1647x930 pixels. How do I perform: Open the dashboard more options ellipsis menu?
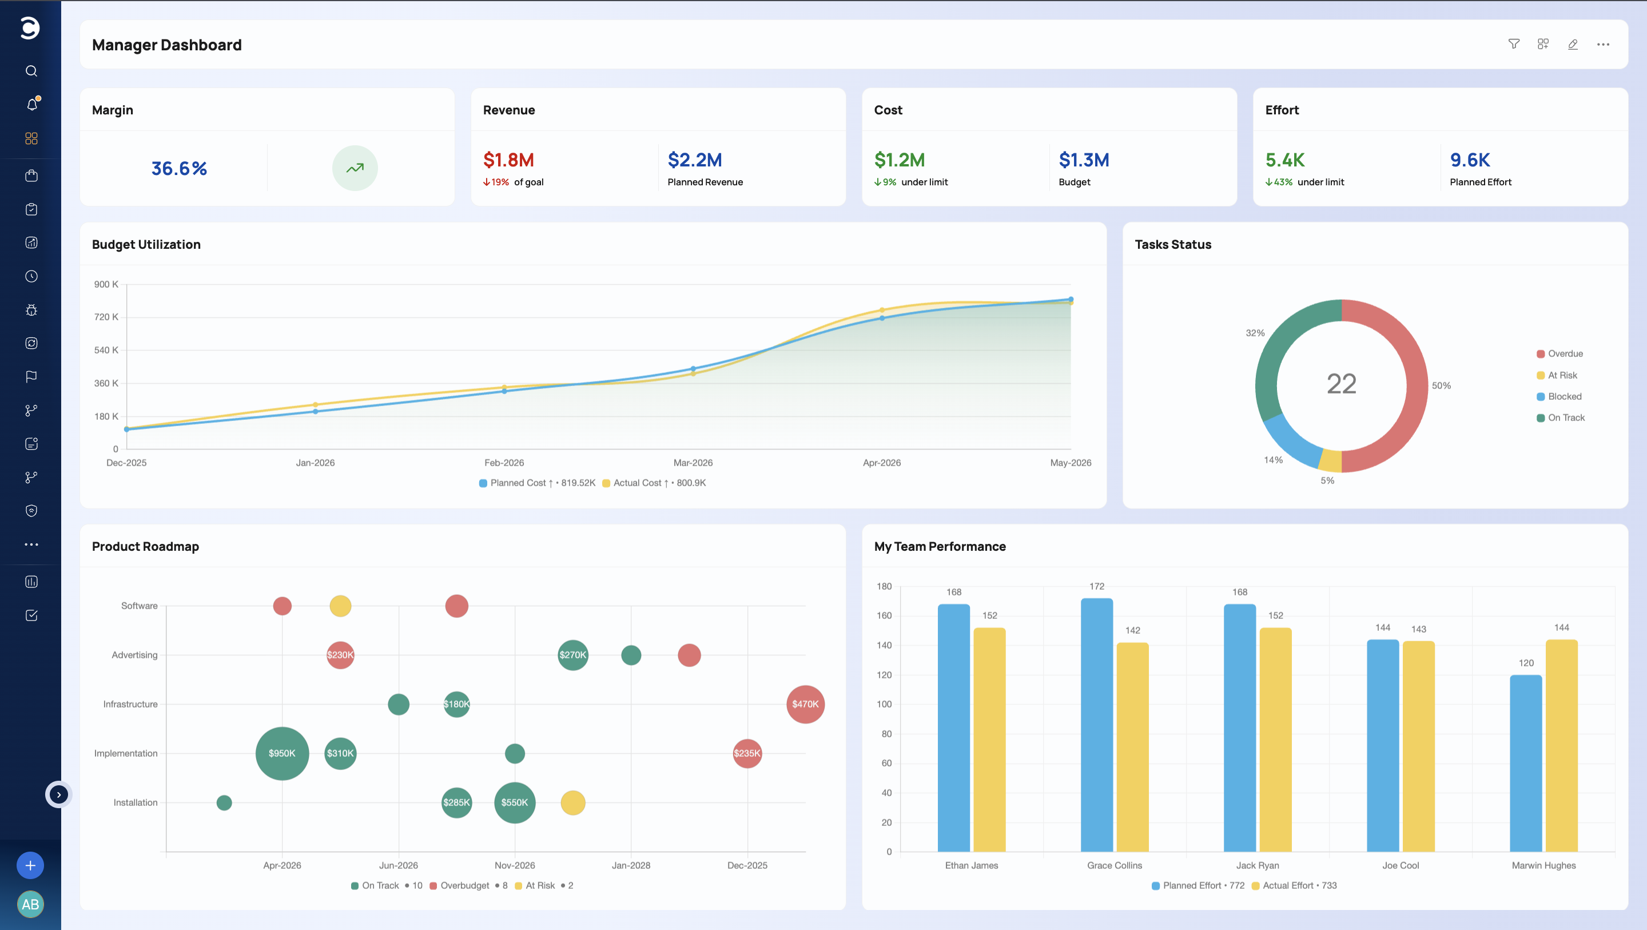tap(1603, 44)
